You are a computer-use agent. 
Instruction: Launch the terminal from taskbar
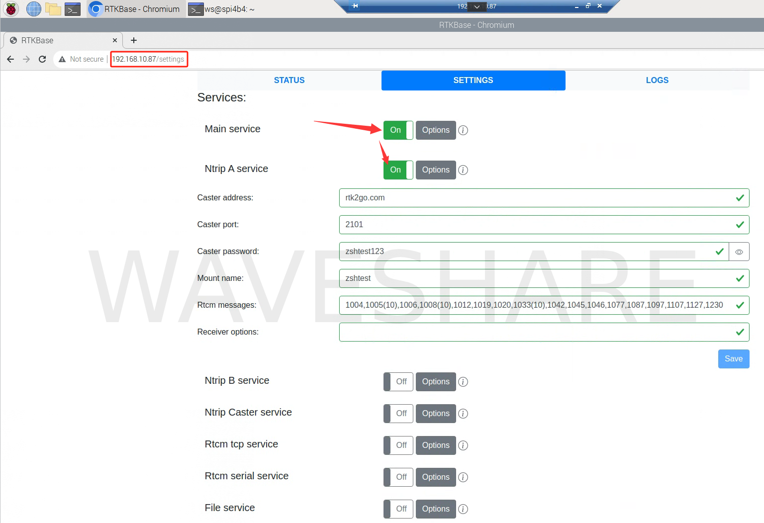73,9
